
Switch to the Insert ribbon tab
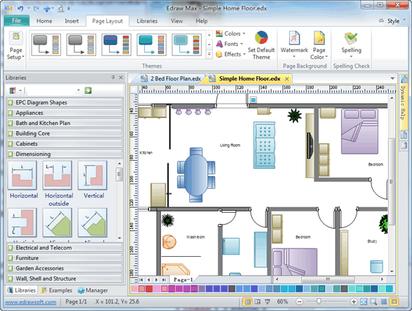tap(71, 21)
